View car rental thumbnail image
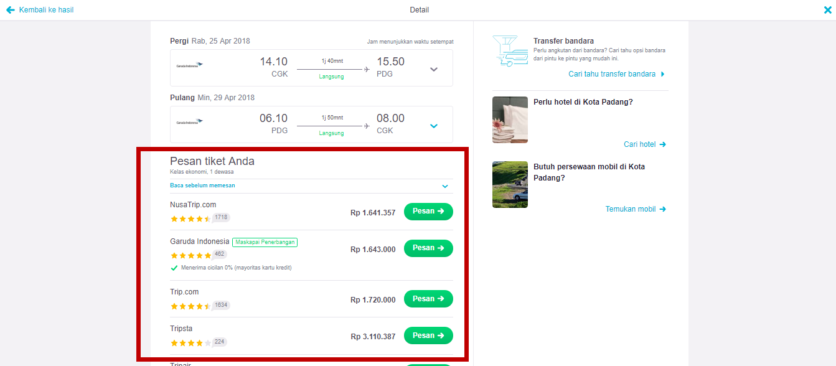The height and width of the screenshot is (366, 836). pos(510,185)
